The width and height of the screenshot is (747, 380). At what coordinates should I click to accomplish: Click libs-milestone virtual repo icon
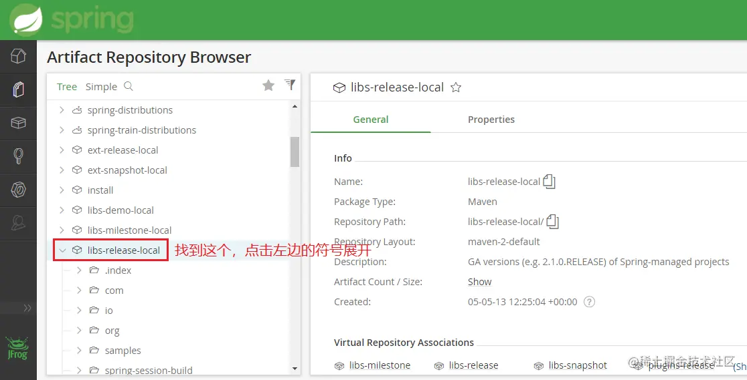[339, 366]
